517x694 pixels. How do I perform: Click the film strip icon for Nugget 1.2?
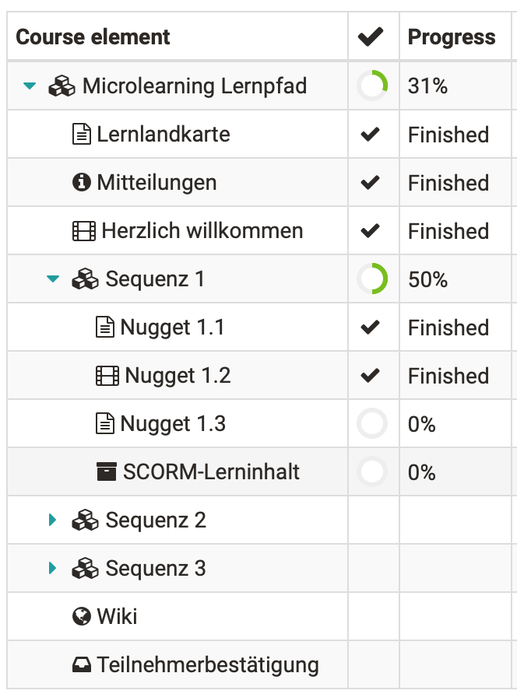[x=107, y=376]
